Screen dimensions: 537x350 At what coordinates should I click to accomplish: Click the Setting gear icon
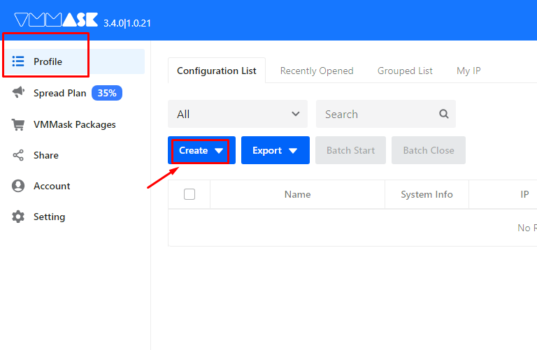19,217
